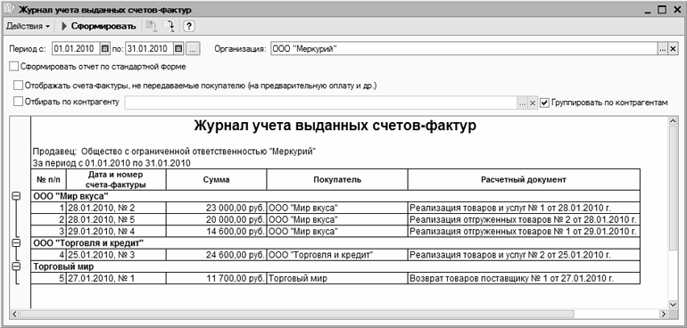The image size is (687, 328).
Task: Collapse the ООО "Мир вкуса" group
Action: [16, 197]
